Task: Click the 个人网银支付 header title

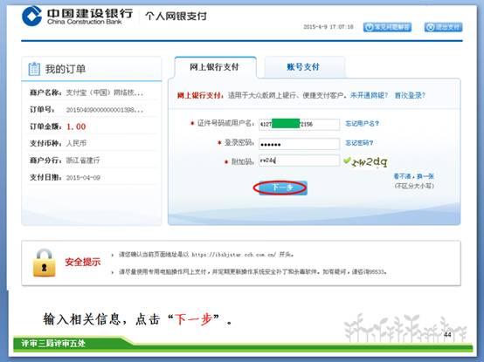Action: click(176, 16)
